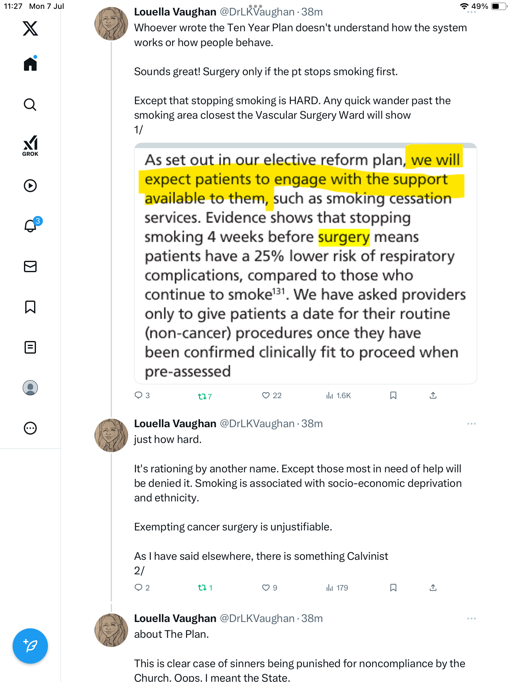The height and width of the screenshot is (682, 511).
Task: Open the Video tab play icon
Action: pyautogui.click(x=30, y=186)
